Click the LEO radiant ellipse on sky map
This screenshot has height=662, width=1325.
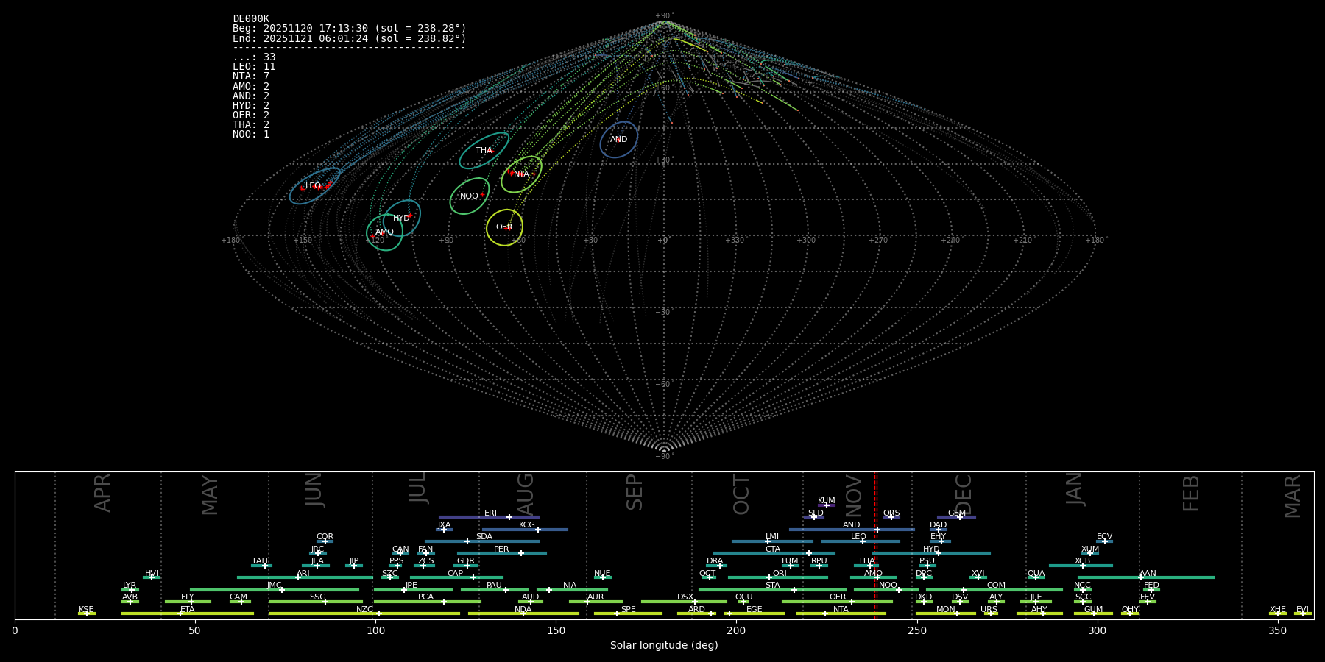pos(314,186)
